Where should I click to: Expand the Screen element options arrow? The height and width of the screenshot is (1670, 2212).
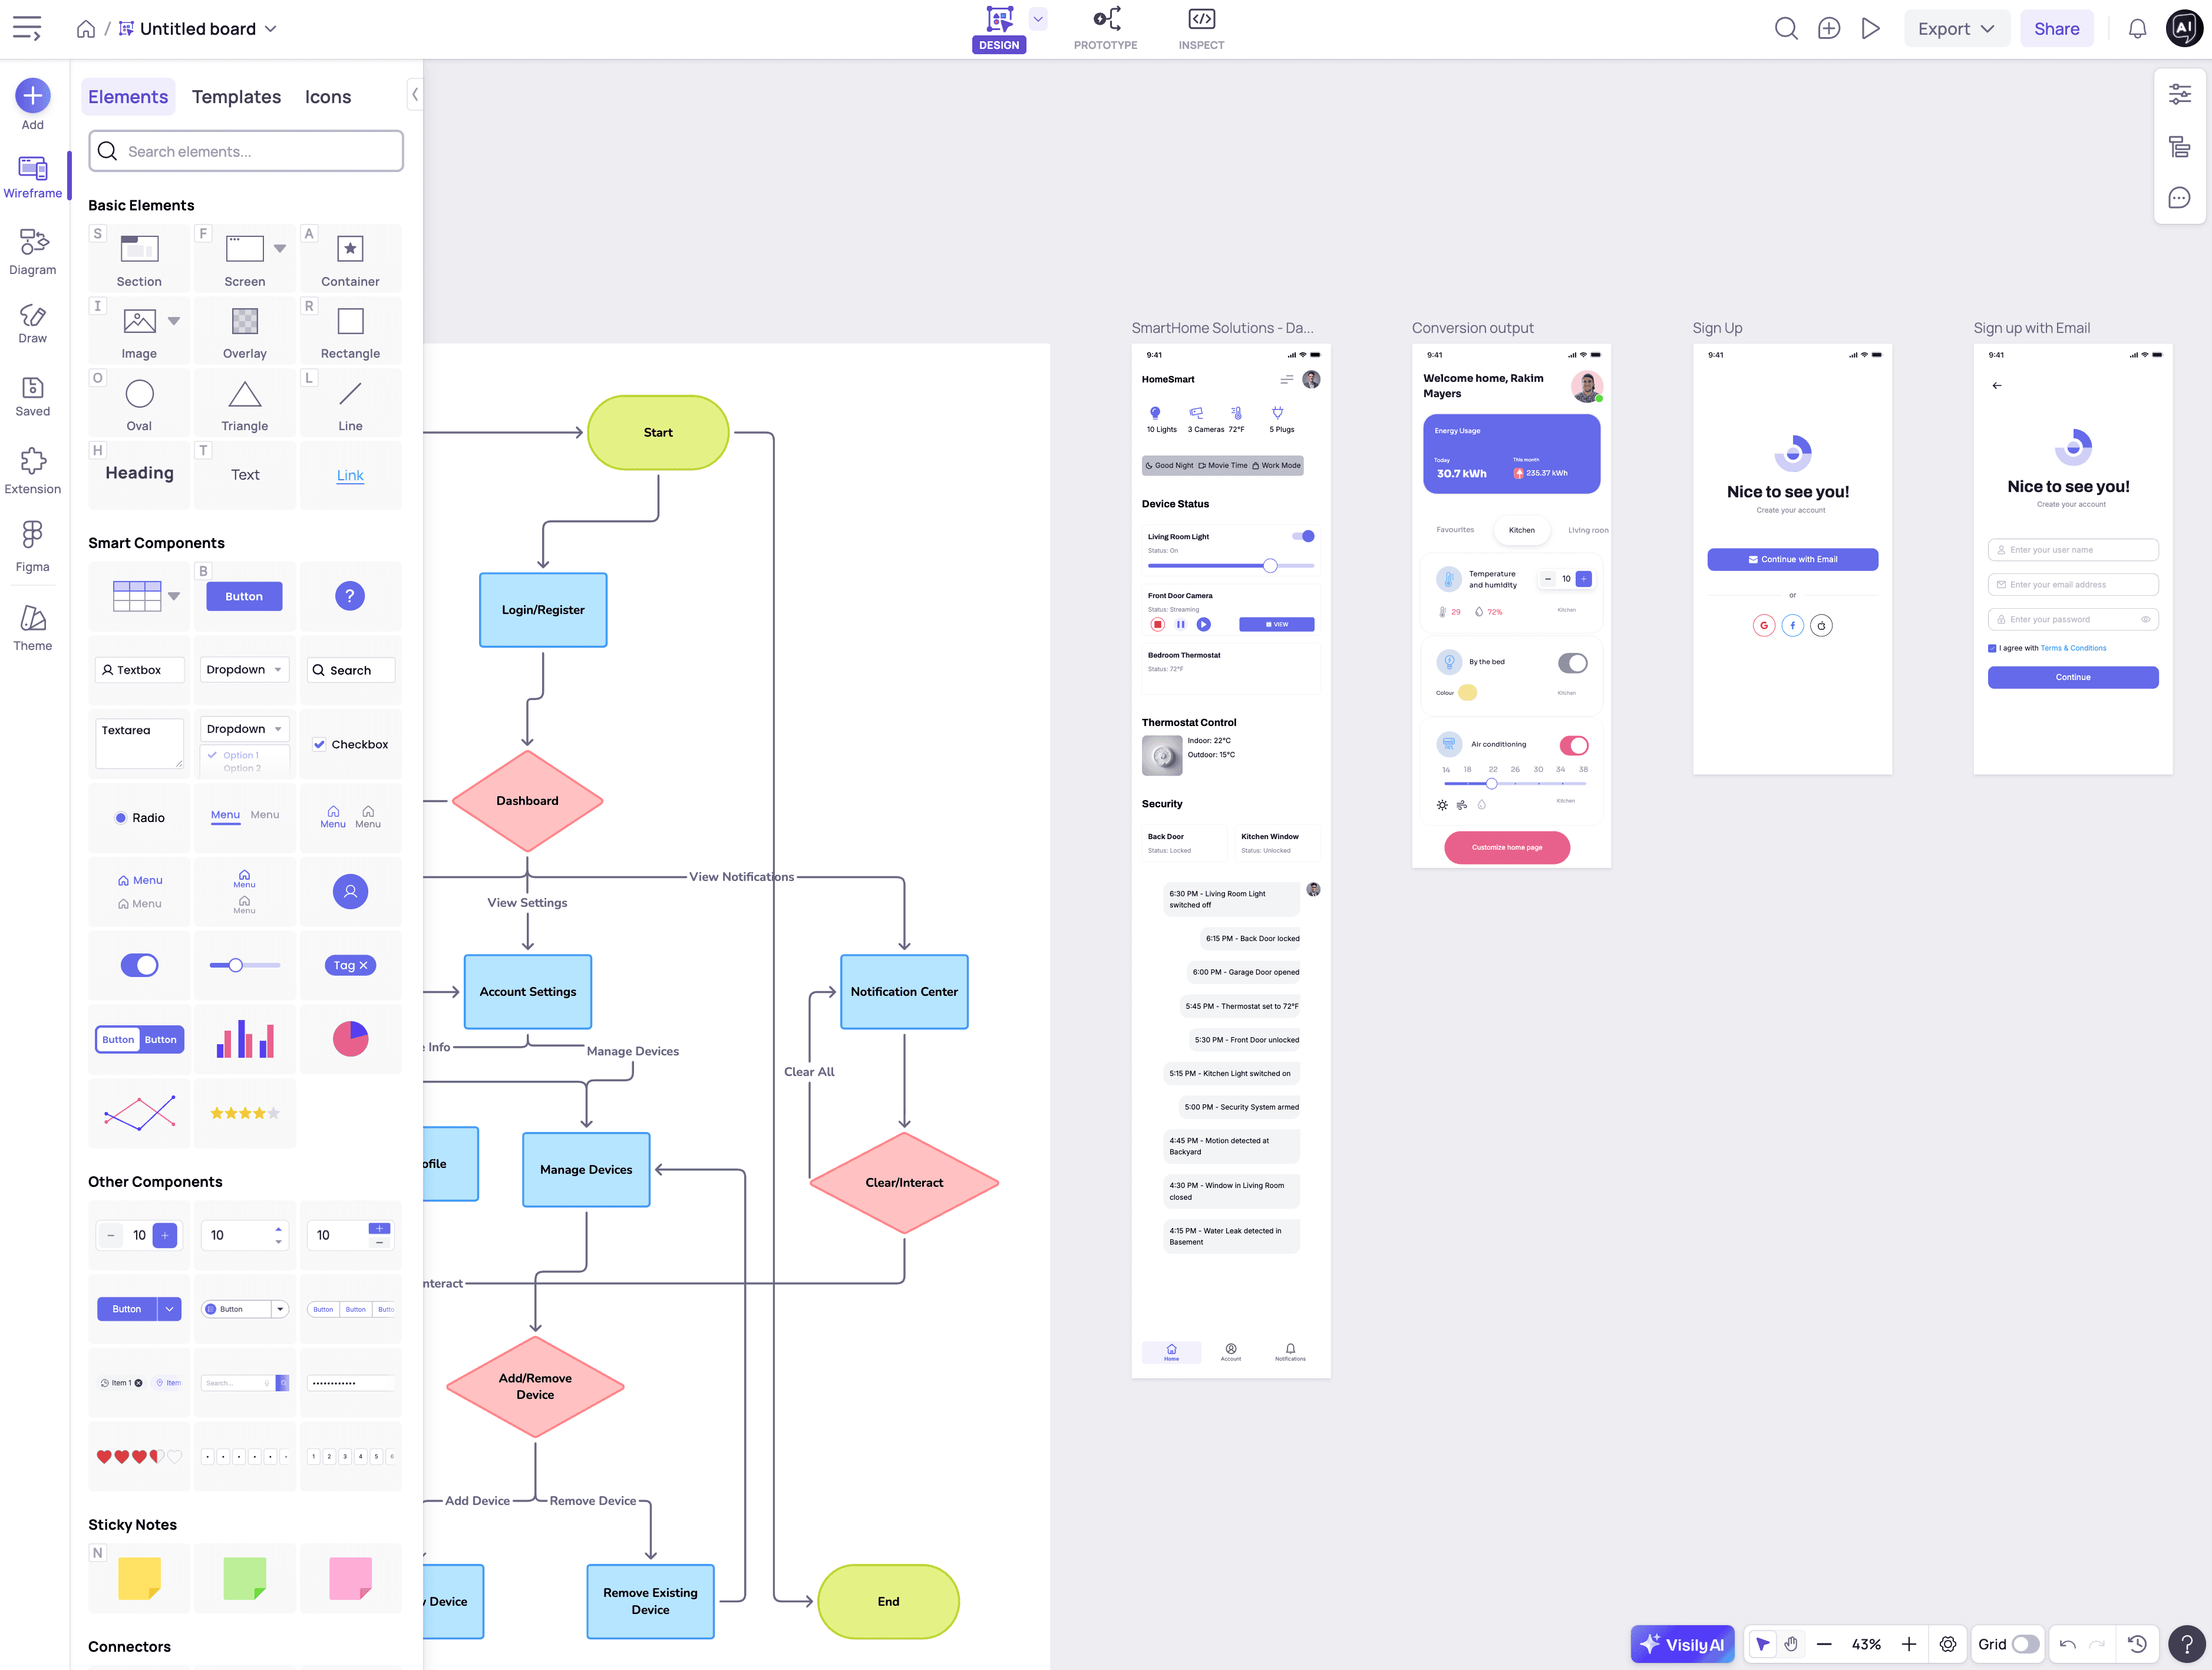[280, 248]
